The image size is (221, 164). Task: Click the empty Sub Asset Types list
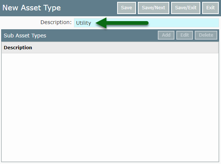pyautogui.click(x=110, y=107)
